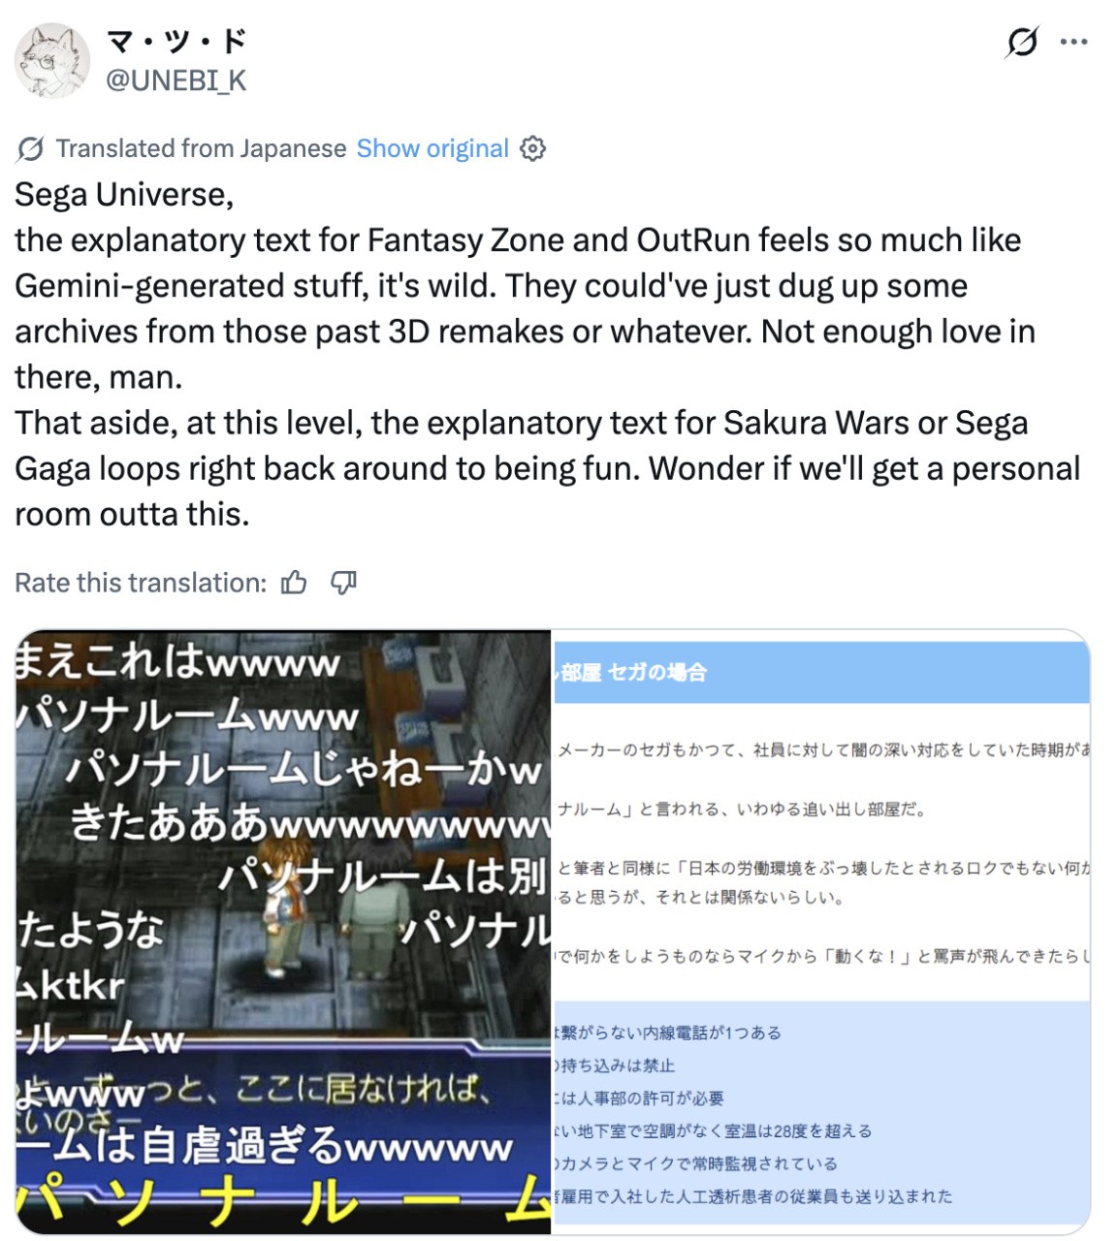Click the light blue list area in article image
Image resolution: width=1119 pixels, height=1241 pixels.
coord(821,1115)
